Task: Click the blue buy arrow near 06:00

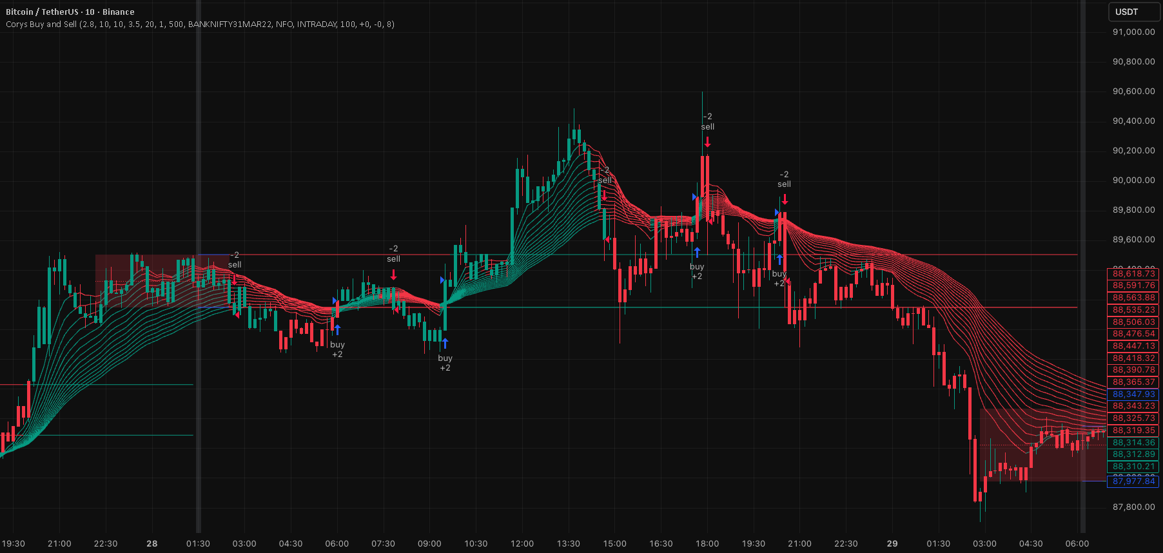Action: click(337, 330)
